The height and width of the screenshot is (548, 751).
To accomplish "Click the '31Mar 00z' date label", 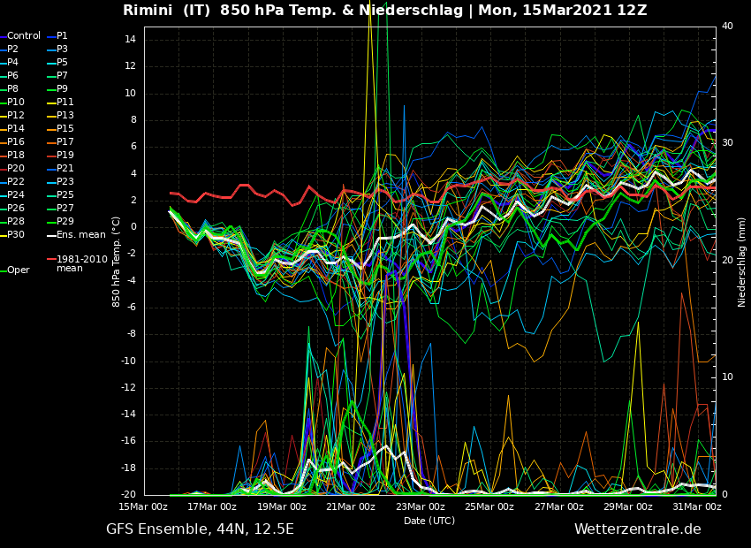I will [x=697, y=506].
